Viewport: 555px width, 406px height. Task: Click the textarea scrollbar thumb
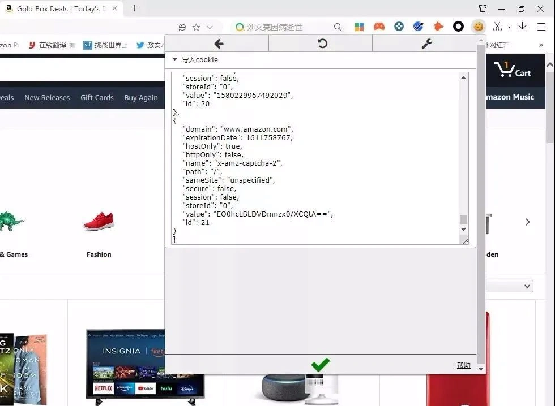(463, 219)
